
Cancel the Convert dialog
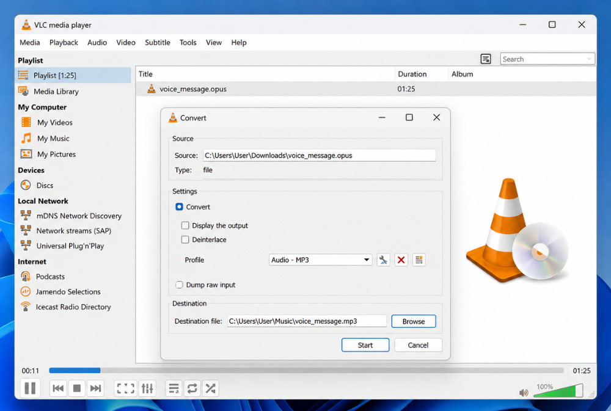pyautogui.click(x=418, y=345)
